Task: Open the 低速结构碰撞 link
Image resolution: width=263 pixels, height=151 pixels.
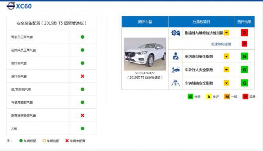Action: (221, 44)
